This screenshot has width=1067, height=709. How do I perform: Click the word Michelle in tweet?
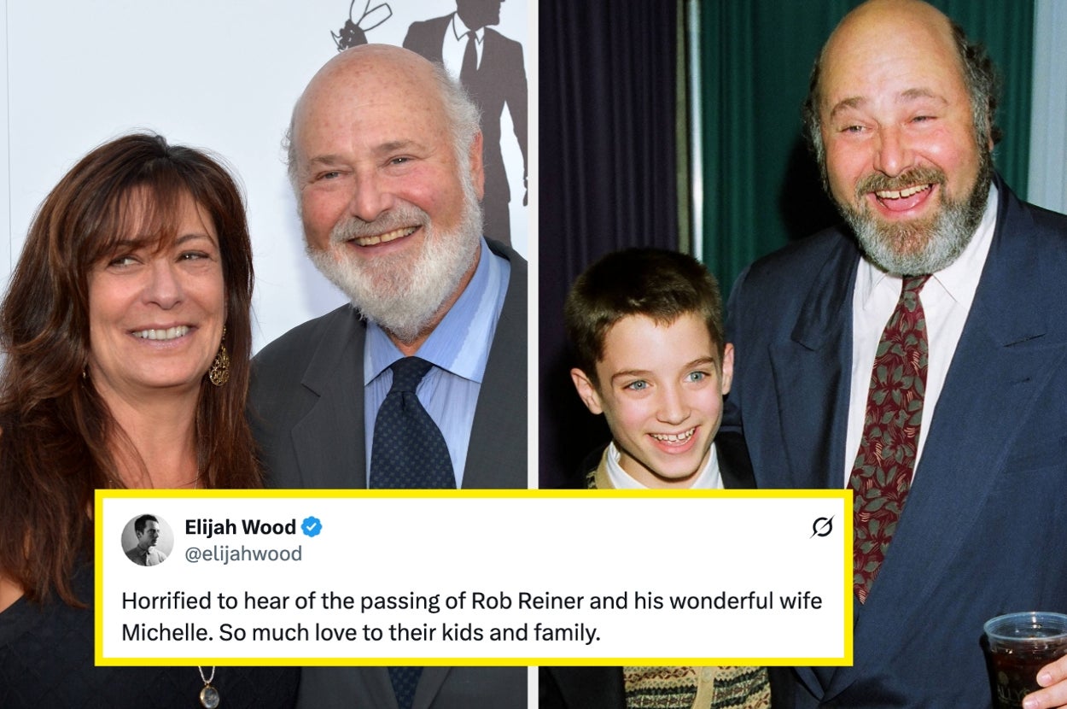tap(157, 635)
